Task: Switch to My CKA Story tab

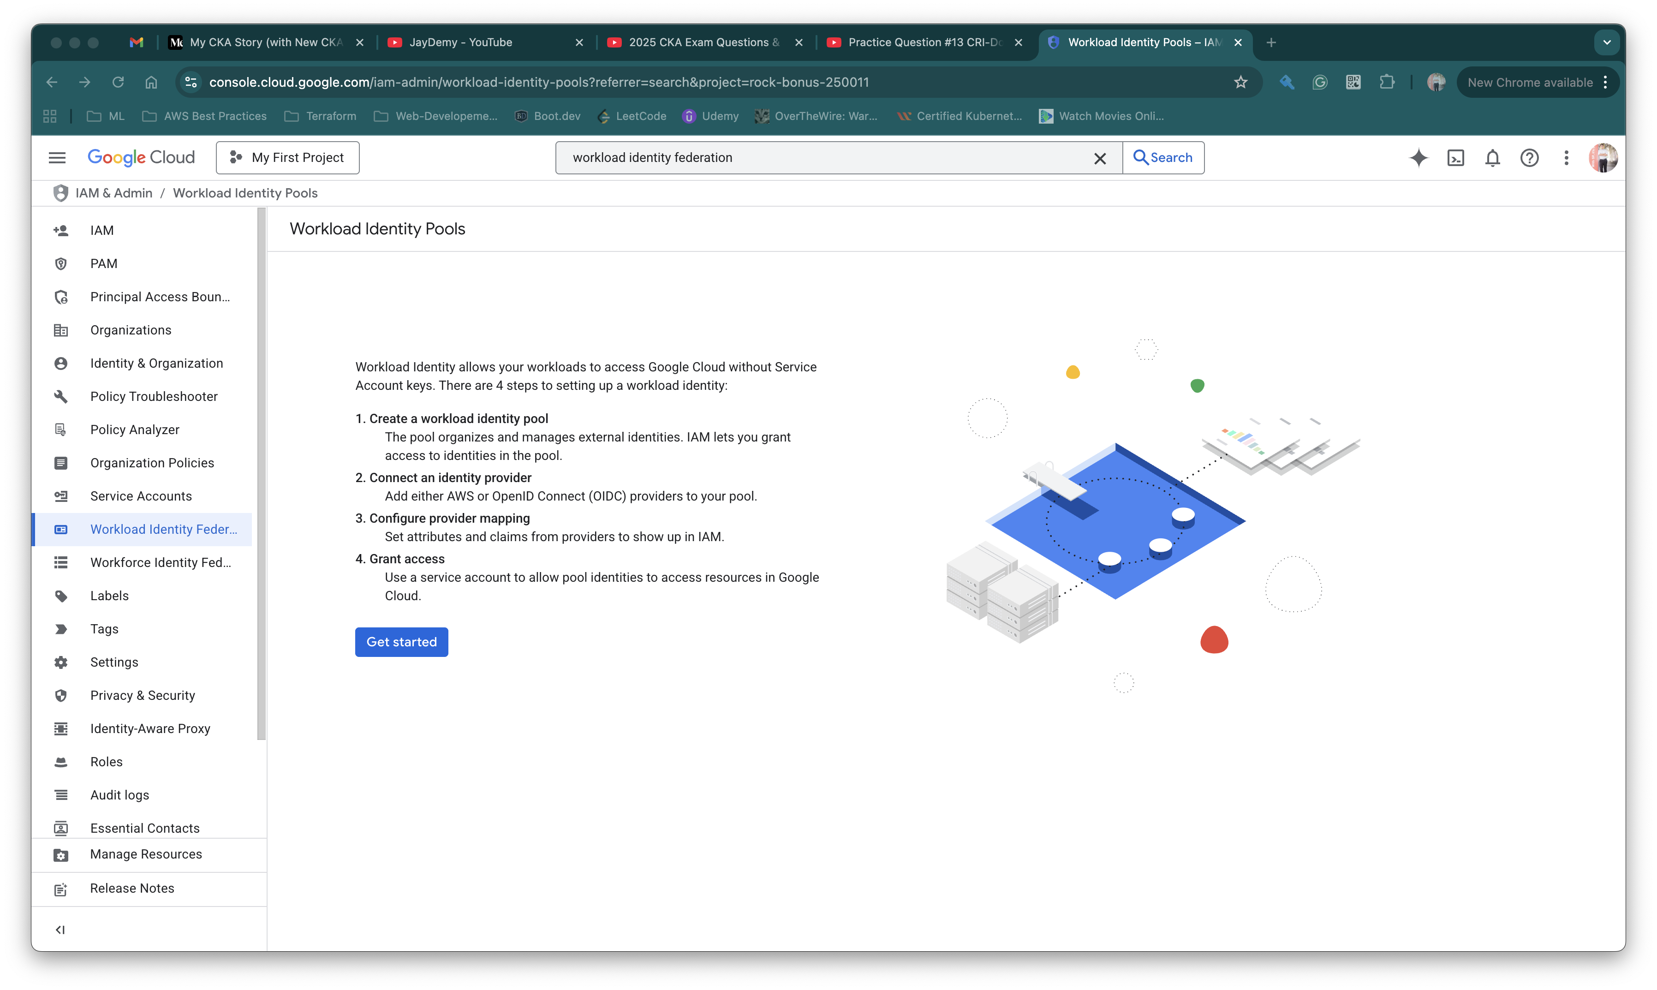Action: pyautogui.click(x=266, y=42)
